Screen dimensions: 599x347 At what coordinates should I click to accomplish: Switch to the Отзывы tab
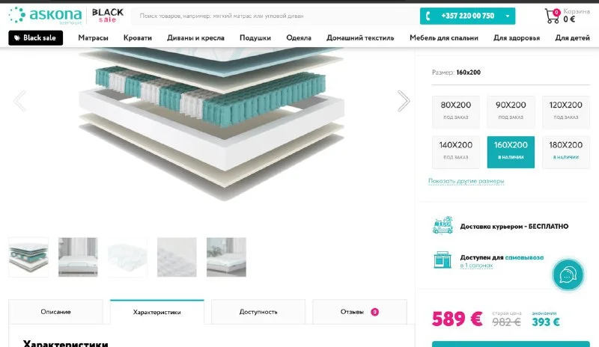coord(359,312)
